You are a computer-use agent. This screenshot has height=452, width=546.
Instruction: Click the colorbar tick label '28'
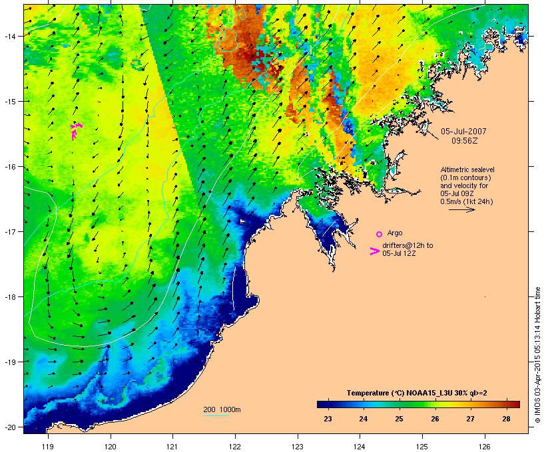(506, 419)
